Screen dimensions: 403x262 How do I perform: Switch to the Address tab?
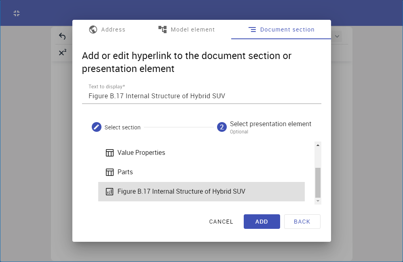(x=107, y=30)
